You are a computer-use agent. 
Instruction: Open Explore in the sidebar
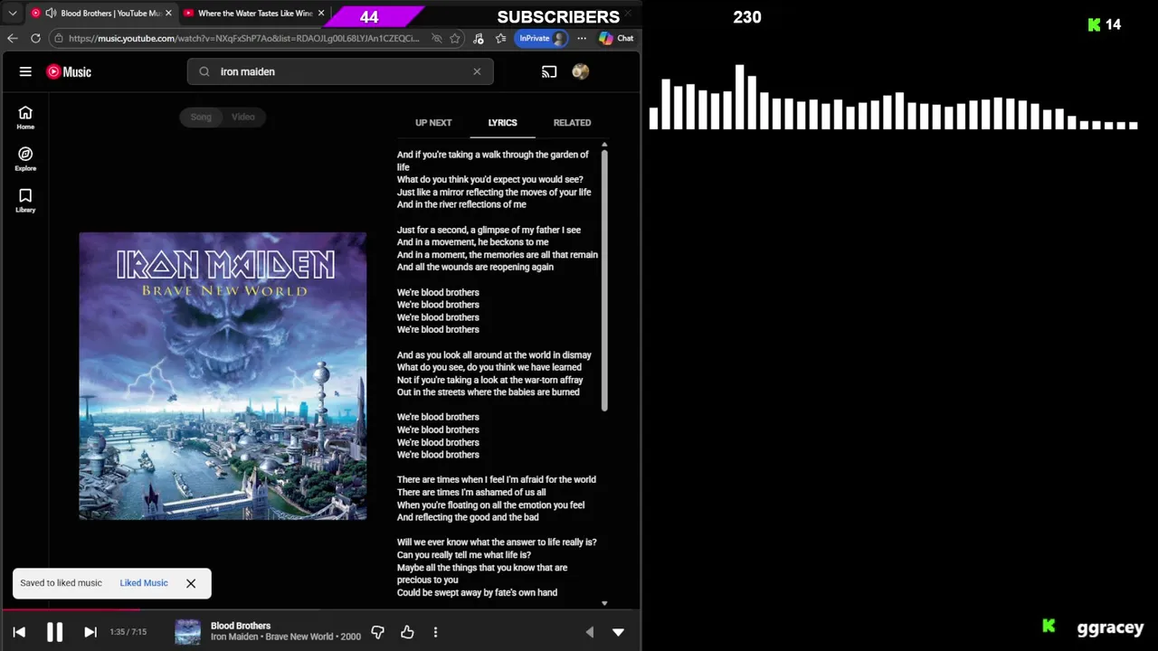pyautogui.click(x=25, y=159)
